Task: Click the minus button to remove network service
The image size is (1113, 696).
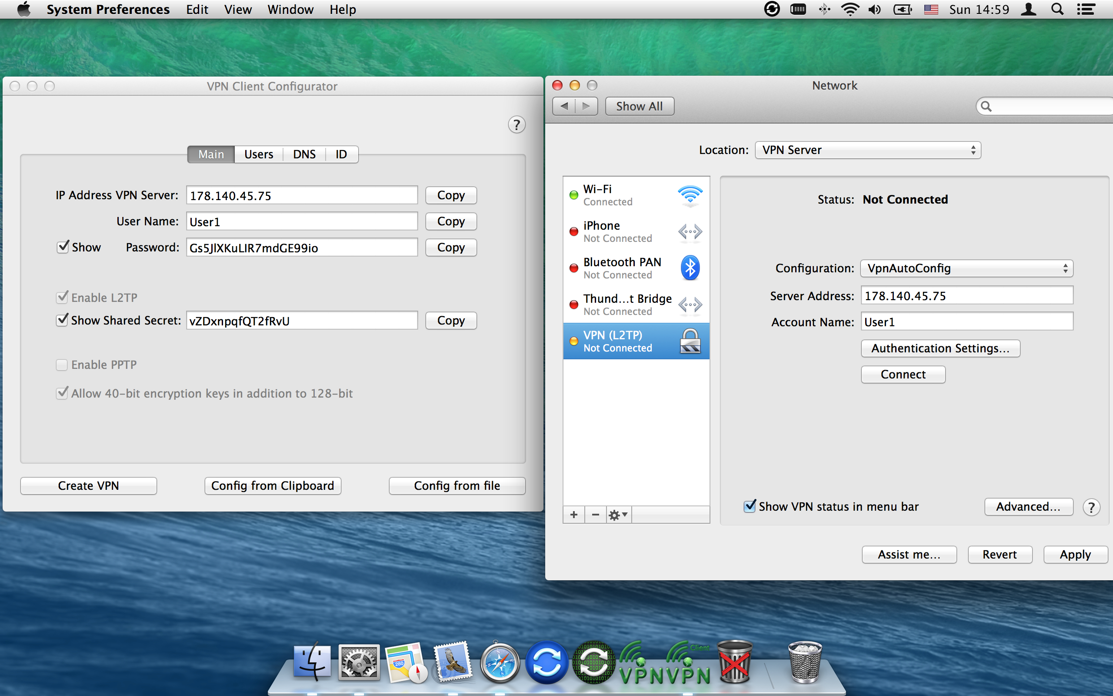Action: click(596, 515)
